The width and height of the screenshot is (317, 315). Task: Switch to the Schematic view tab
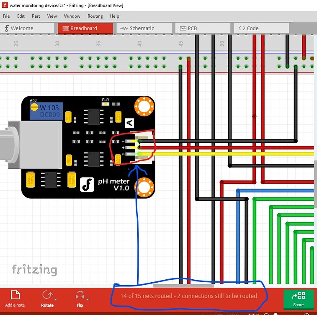click(x=144, y=28)
